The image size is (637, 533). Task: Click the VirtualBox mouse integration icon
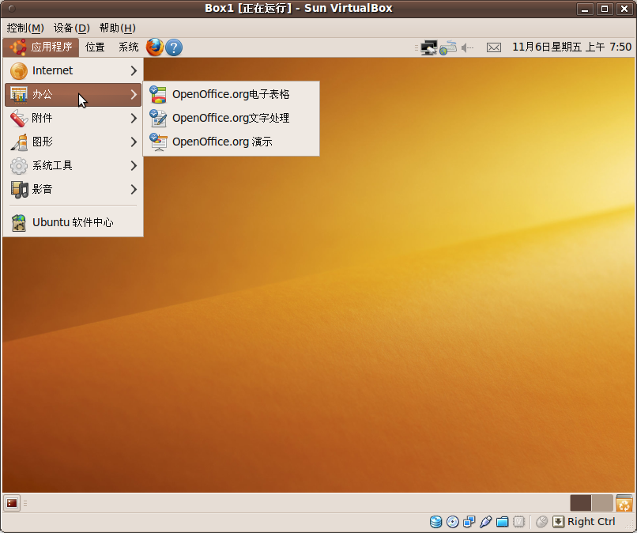point(541,522)
